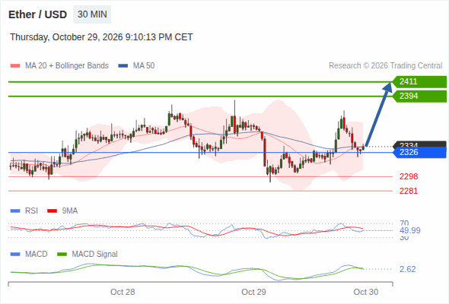Click the MA 20 + Bollinger Bands legend label
This screenshot has height=304, width=449.
point(67,66)
